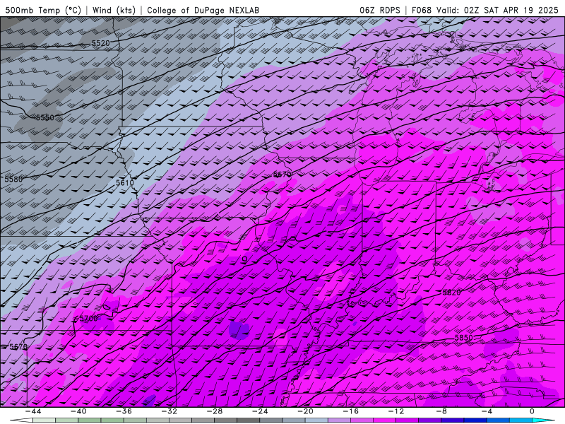Click the -24 color scale label

260,411
